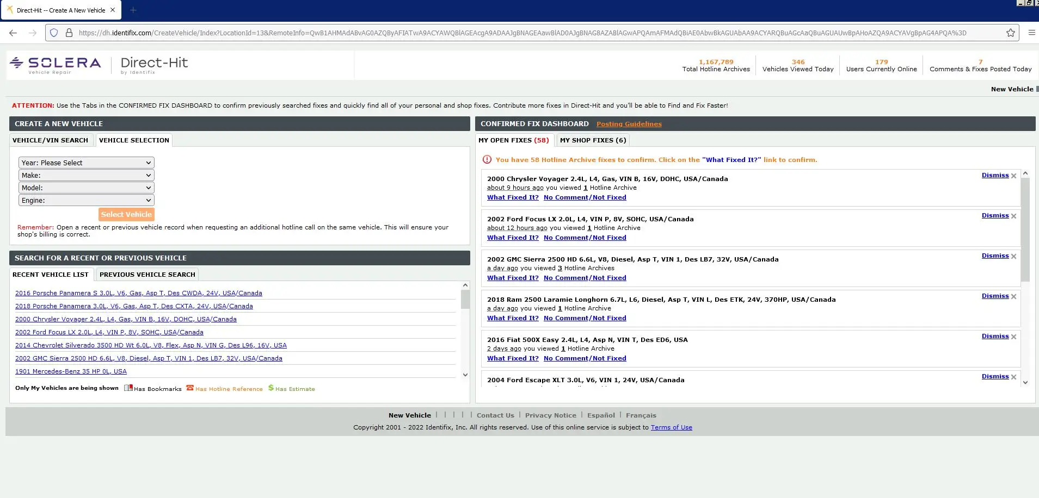Viewport: 1039px width, 498px height.
Task: Click the Solera Vehicle Repair logo
Action: pos(56,65)
